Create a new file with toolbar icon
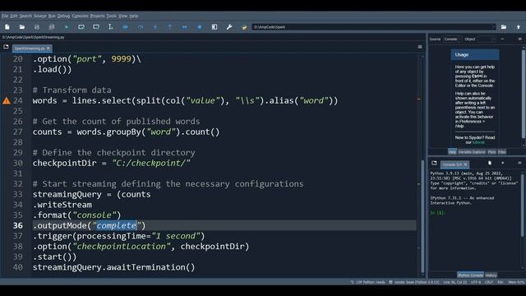526x296 pixels. [7, 27]
